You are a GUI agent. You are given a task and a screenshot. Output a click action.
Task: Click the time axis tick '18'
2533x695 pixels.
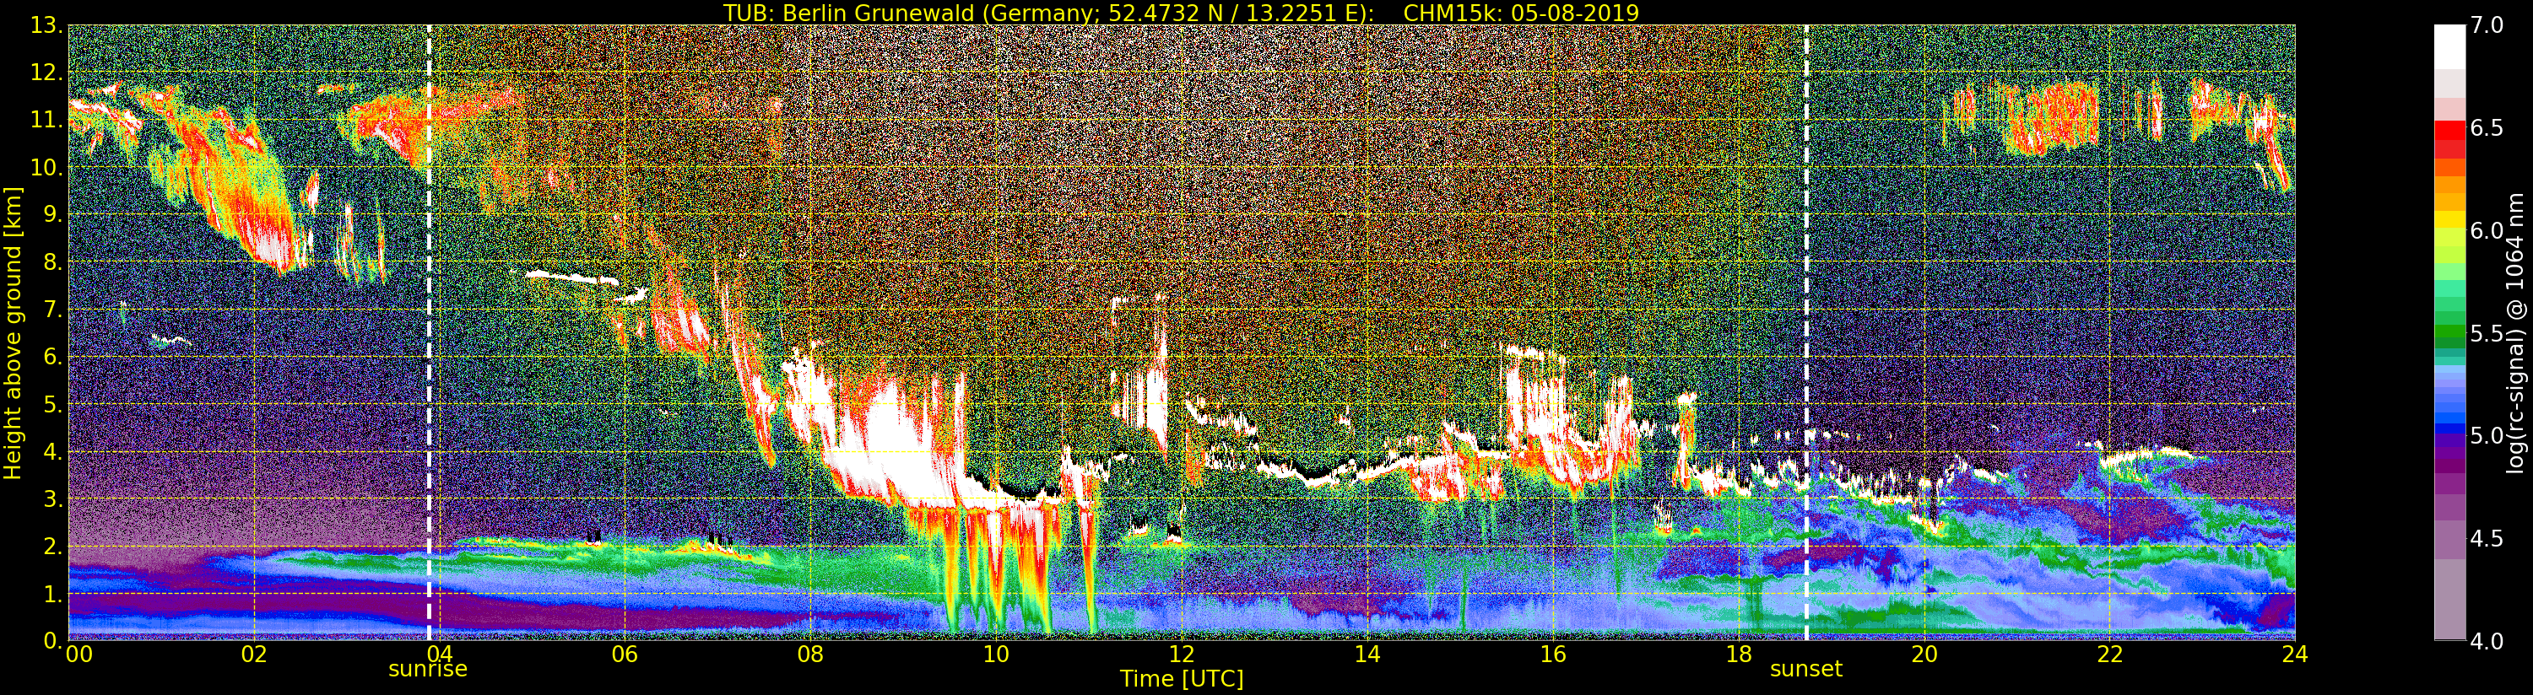(1739, 655)
